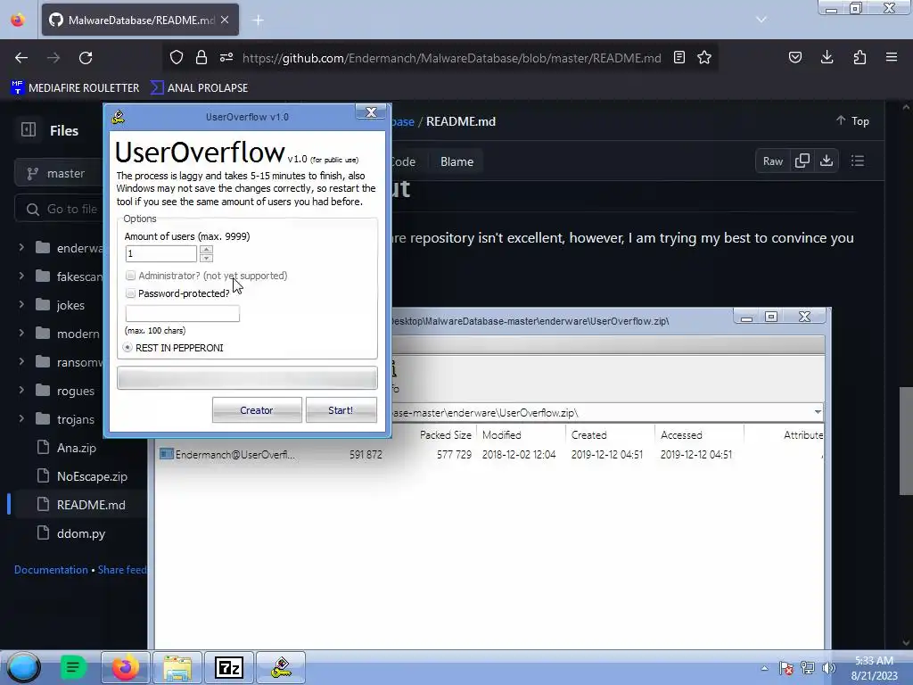Tick the Administrator checkbox
This screenshot has width=913, height=685.
(130, 276)
